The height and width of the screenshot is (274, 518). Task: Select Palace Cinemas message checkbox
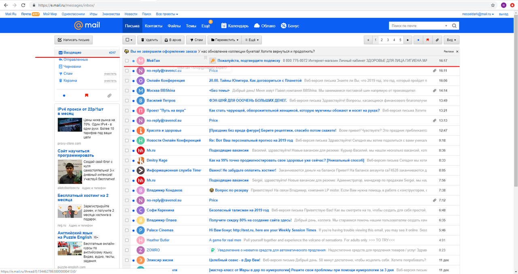coord(127,230)
